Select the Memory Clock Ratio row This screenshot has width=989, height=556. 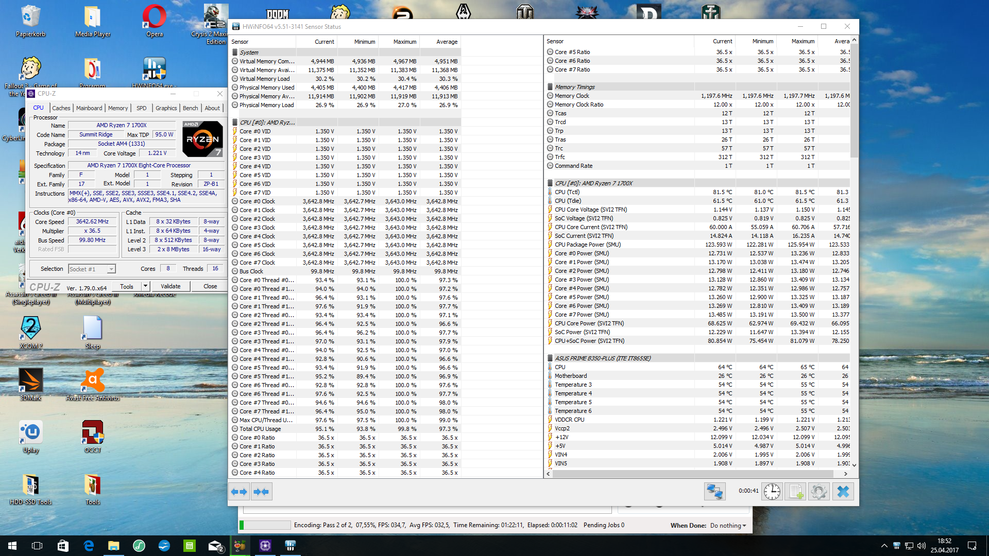(697, 105)
